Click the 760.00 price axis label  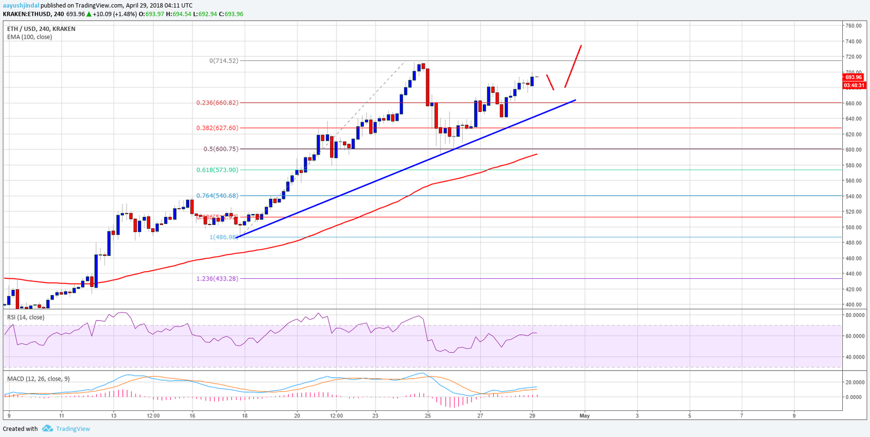(853, 26)
